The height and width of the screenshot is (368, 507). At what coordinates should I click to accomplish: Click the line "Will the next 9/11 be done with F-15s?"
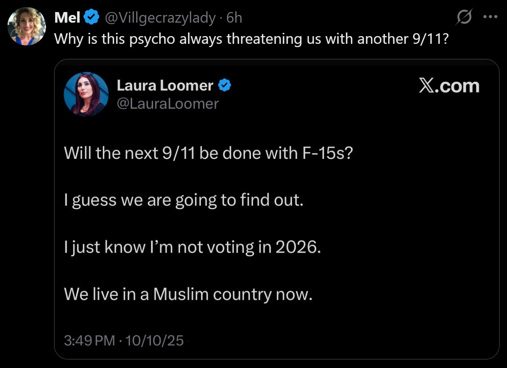(x=208, y=153)
